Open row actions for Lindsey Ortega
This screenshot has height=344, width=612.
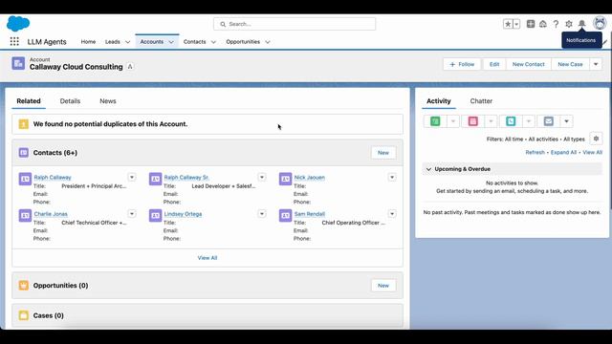tap(262, 214)
